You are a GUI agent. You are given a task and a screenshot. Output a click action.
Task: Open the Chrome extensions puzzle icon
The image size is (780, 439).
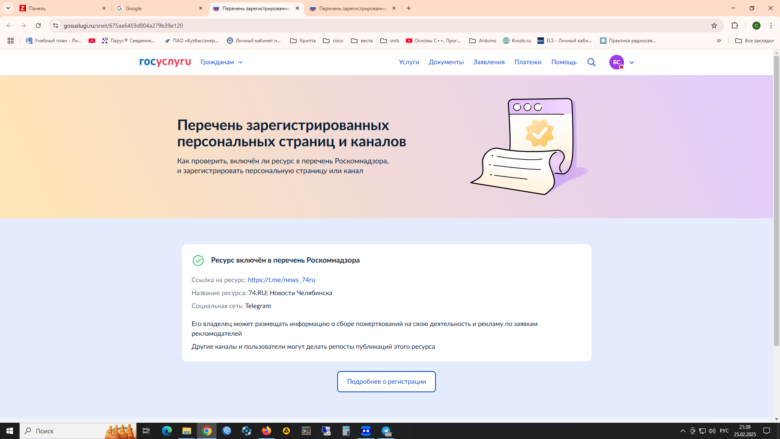coord(735,25)
